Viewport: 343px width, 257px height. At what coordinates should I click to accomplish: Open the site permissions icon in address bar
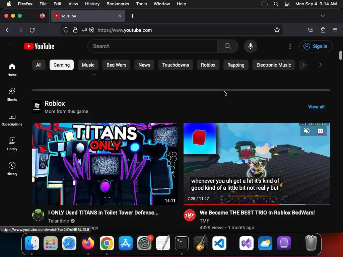[85, 30]
